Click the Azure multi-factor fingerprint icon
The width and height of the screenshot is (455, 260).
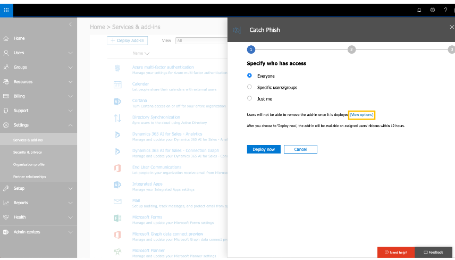point(117,68)
